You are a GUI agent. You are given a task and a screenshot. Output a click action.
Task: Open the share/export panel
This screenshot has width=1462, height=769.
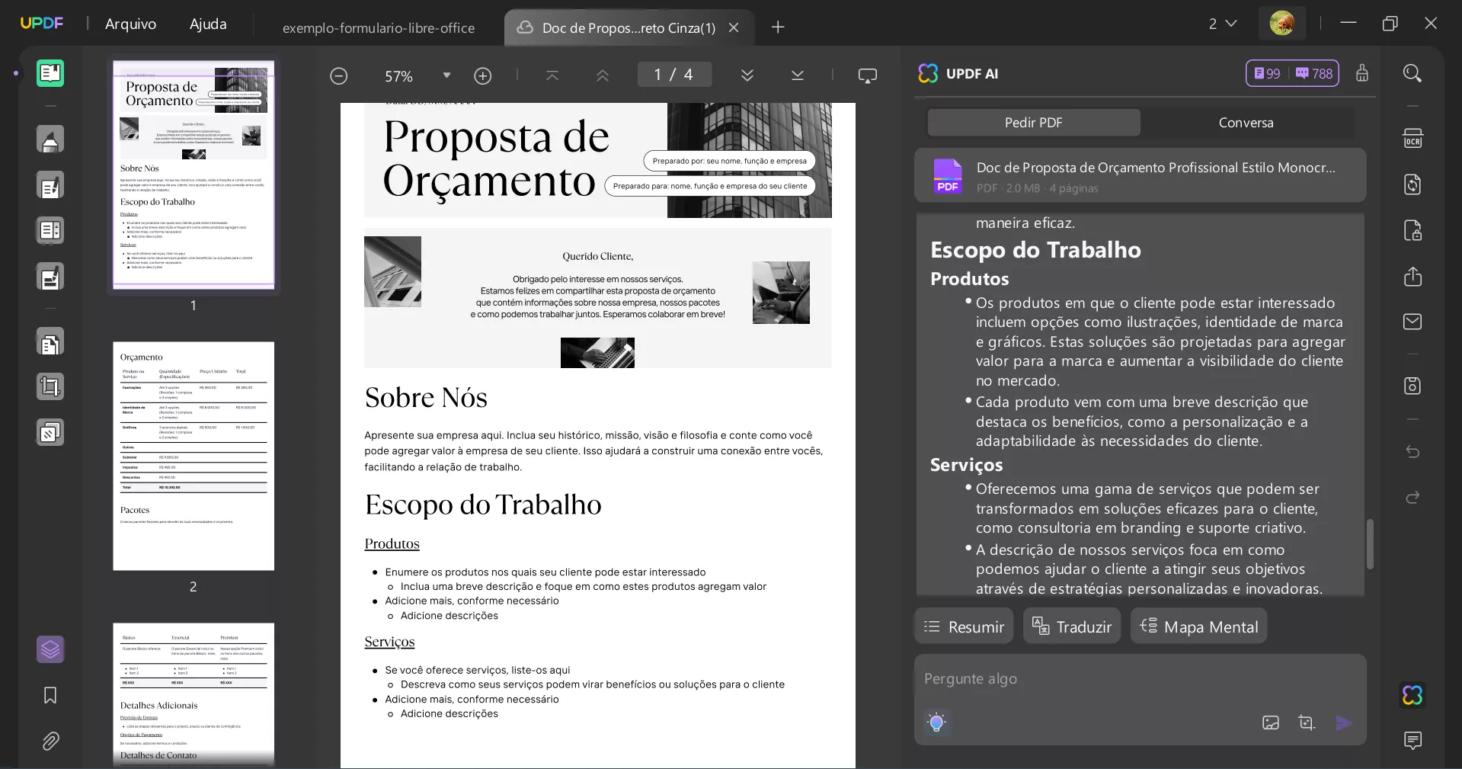[x=1413, y=277]
